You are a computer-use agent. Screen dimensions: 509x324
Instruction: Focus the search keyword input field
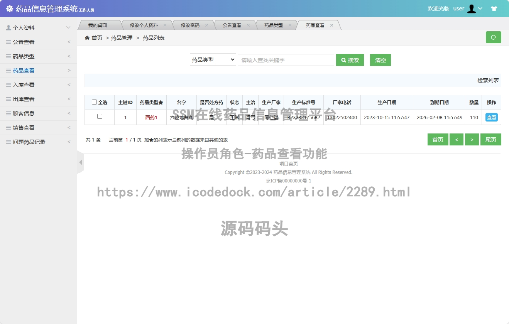coord(286,60)
